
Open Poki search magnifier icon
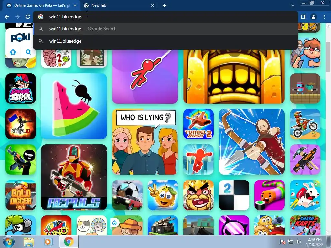coord(28,52)
